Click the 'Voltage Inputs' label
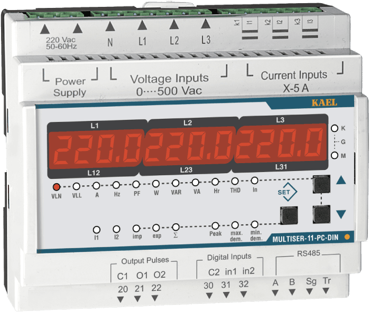370x312 pixels. pyautogui.click(x=170, y=79)
